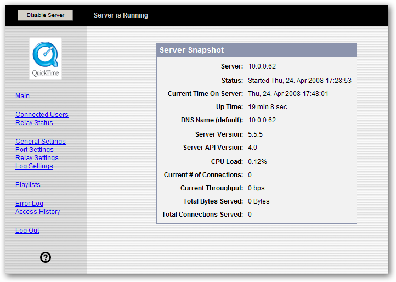
Task: Open Log Settings
Action: coord(34,166)
